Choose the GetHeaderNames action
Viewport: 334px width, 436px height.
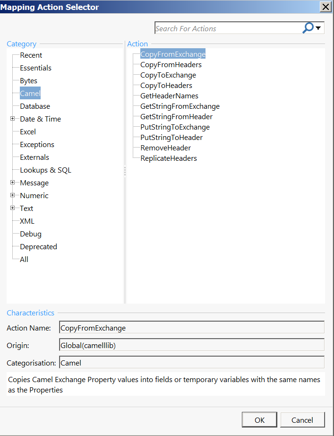pyautogui.click(x=169, y=96)
